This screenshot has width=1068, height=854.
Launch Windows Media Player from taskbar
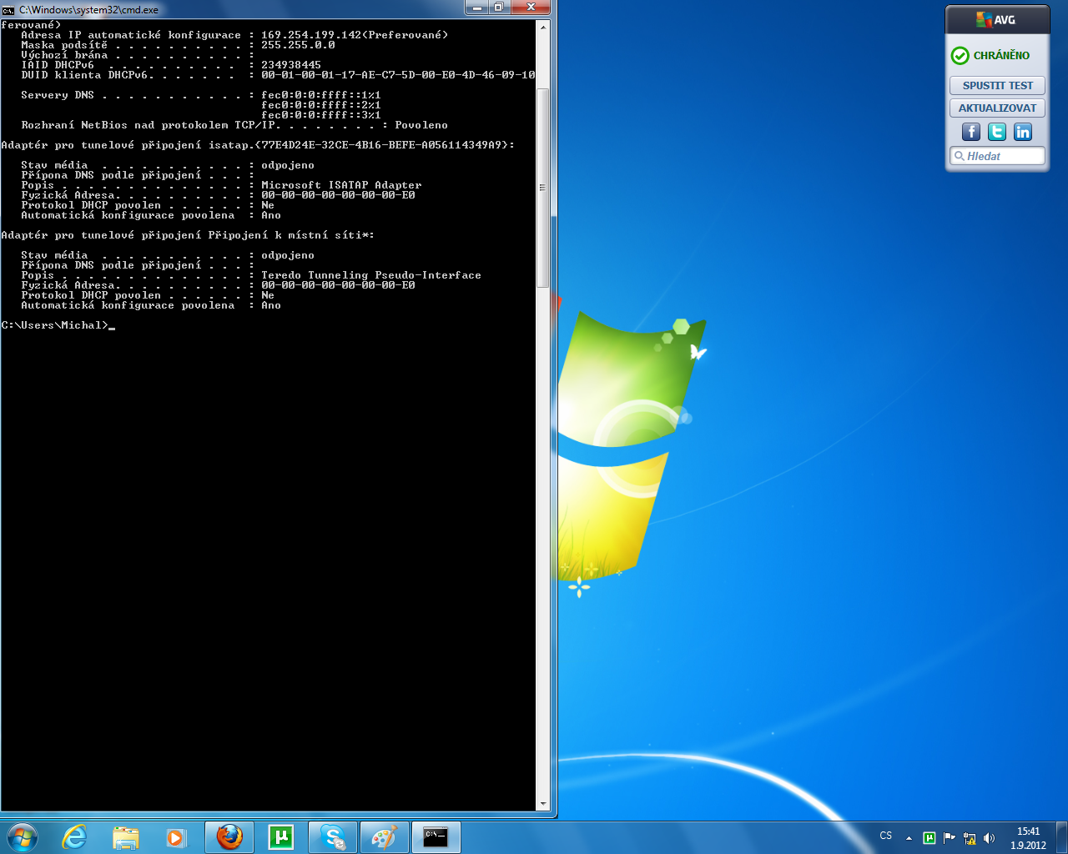[x=176, y=837]
